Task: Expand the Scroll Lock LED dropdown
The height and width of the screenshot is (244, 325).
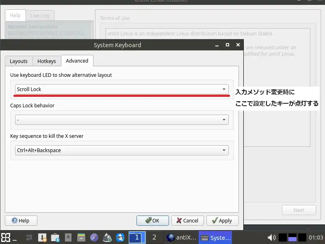Action: (x=121, y=89)
